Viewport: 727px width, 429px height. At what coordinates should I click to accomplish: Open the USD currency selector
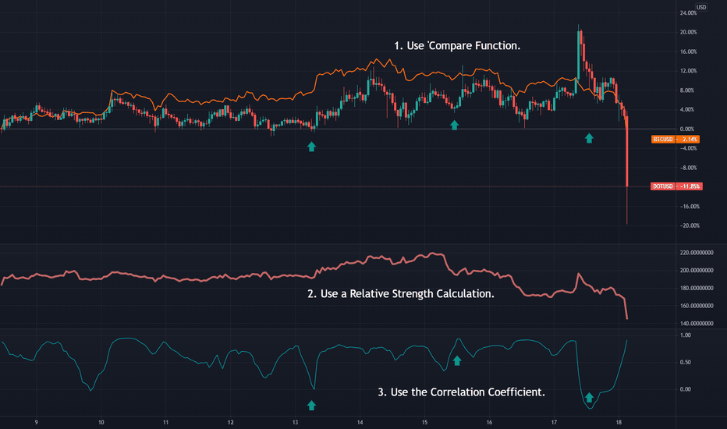point(700,7)
